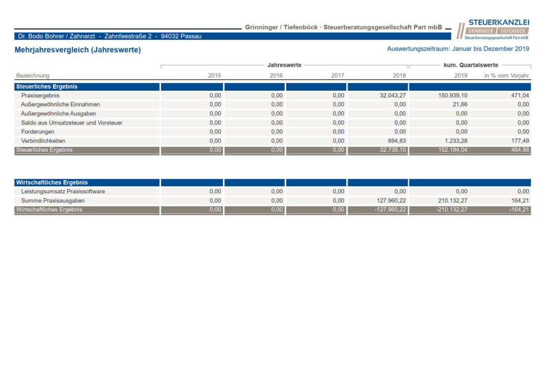Select the total value 152.194,04
Screen dimensions: 538x380
pos(453,150)
